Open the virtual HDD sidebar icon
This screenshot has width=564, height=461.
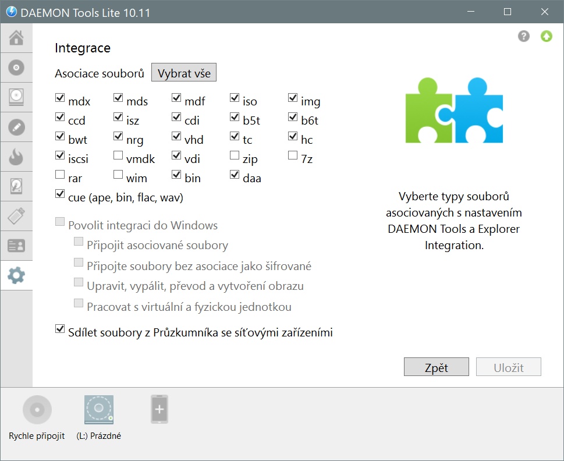click(x=16, y=186)
